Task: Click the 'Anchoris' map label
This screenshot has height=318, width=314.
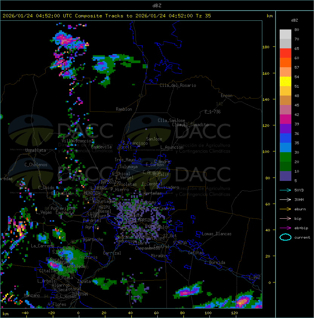Action: coord(88,257)
